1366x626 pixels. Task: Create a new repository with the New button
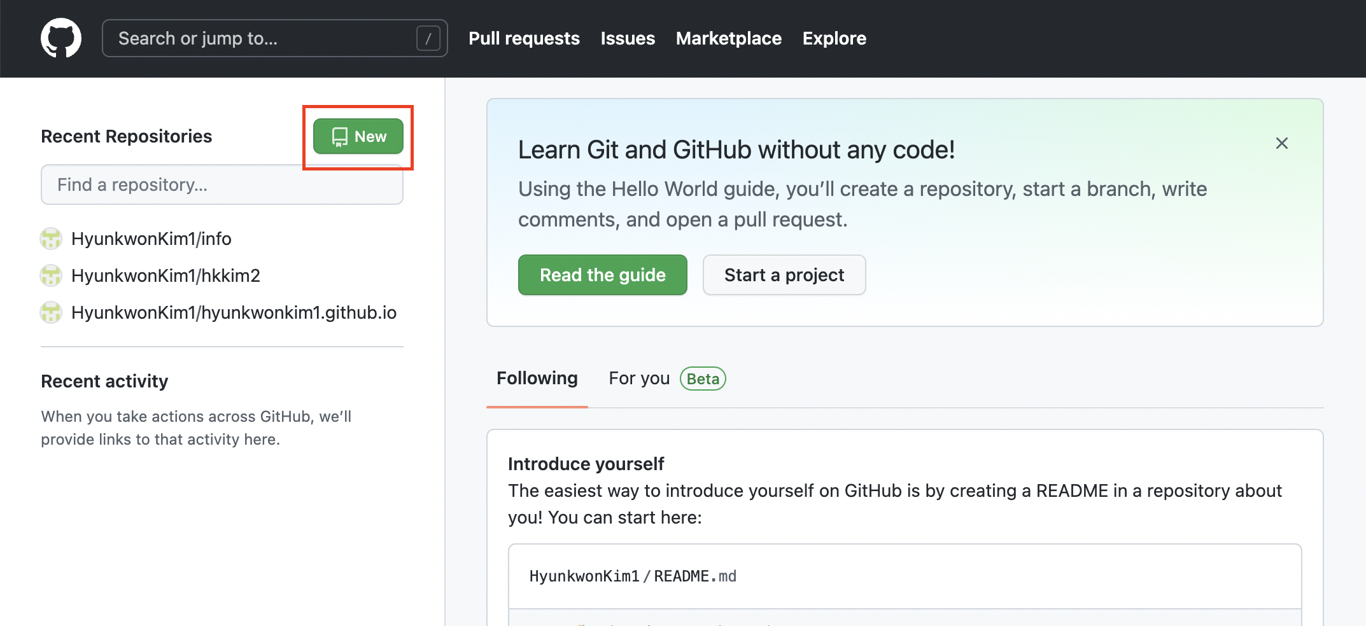(x=358, y=136)
